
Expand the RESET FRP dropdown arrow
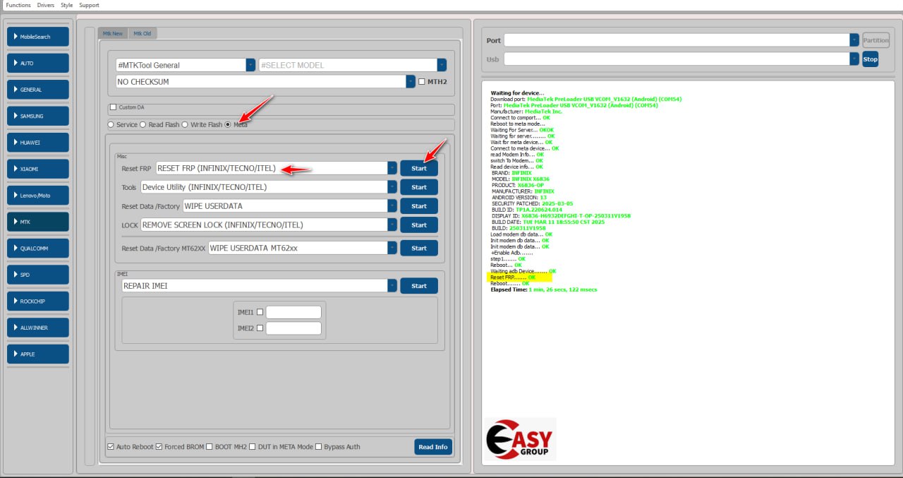click(x=392, y=168)
